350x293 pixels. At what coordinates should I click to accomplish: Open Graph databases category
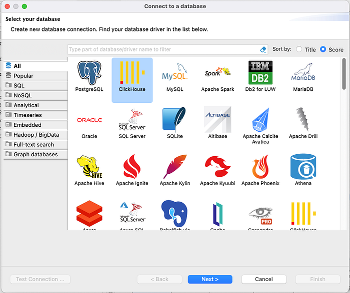(x=35, y=154)
